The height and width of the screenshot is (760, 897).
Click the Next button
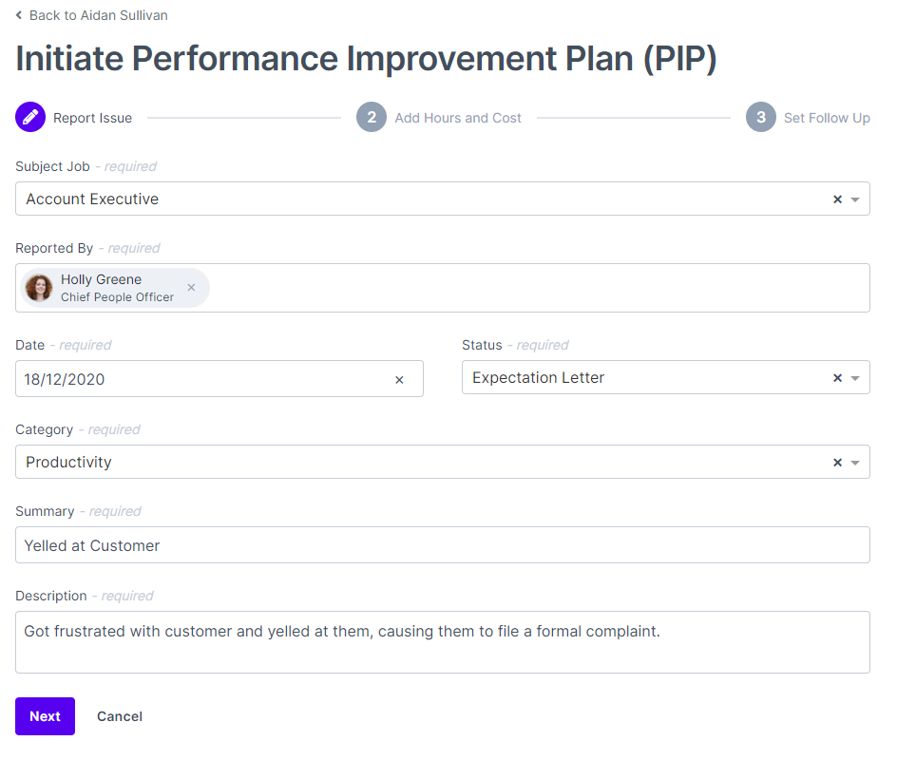(45, 716)
